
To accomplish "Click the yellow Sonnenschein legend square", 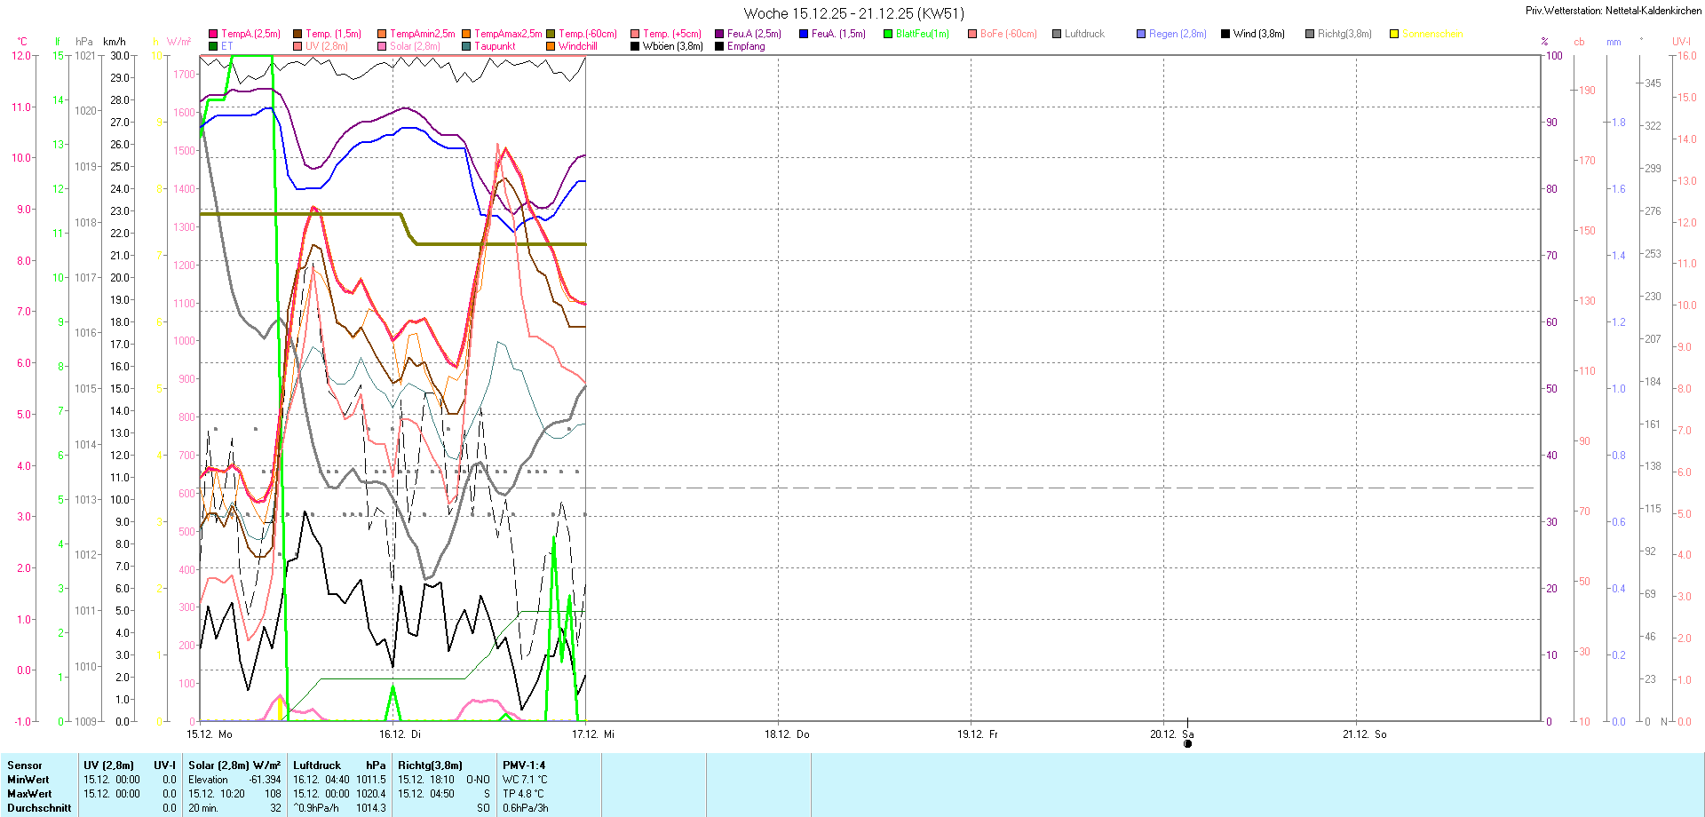I will (x=1394, y=34).
